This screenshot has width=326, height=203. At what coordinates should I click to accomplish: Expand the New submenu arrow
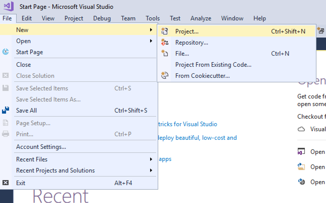click(151, 30)
